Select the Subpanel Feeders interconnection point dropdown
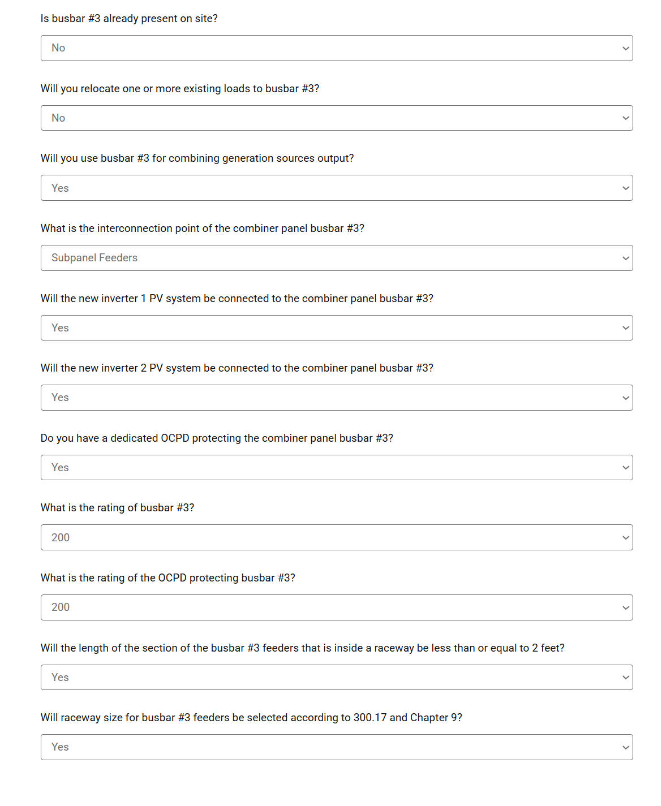662x806 pixels. coord(337,258)
